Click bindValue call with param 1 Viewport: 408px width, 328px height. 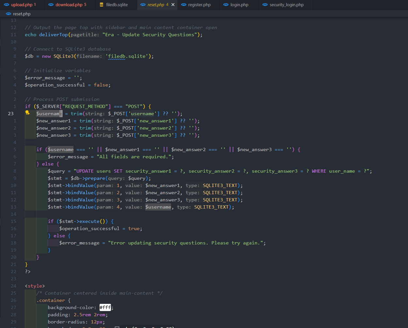point(145,185)
